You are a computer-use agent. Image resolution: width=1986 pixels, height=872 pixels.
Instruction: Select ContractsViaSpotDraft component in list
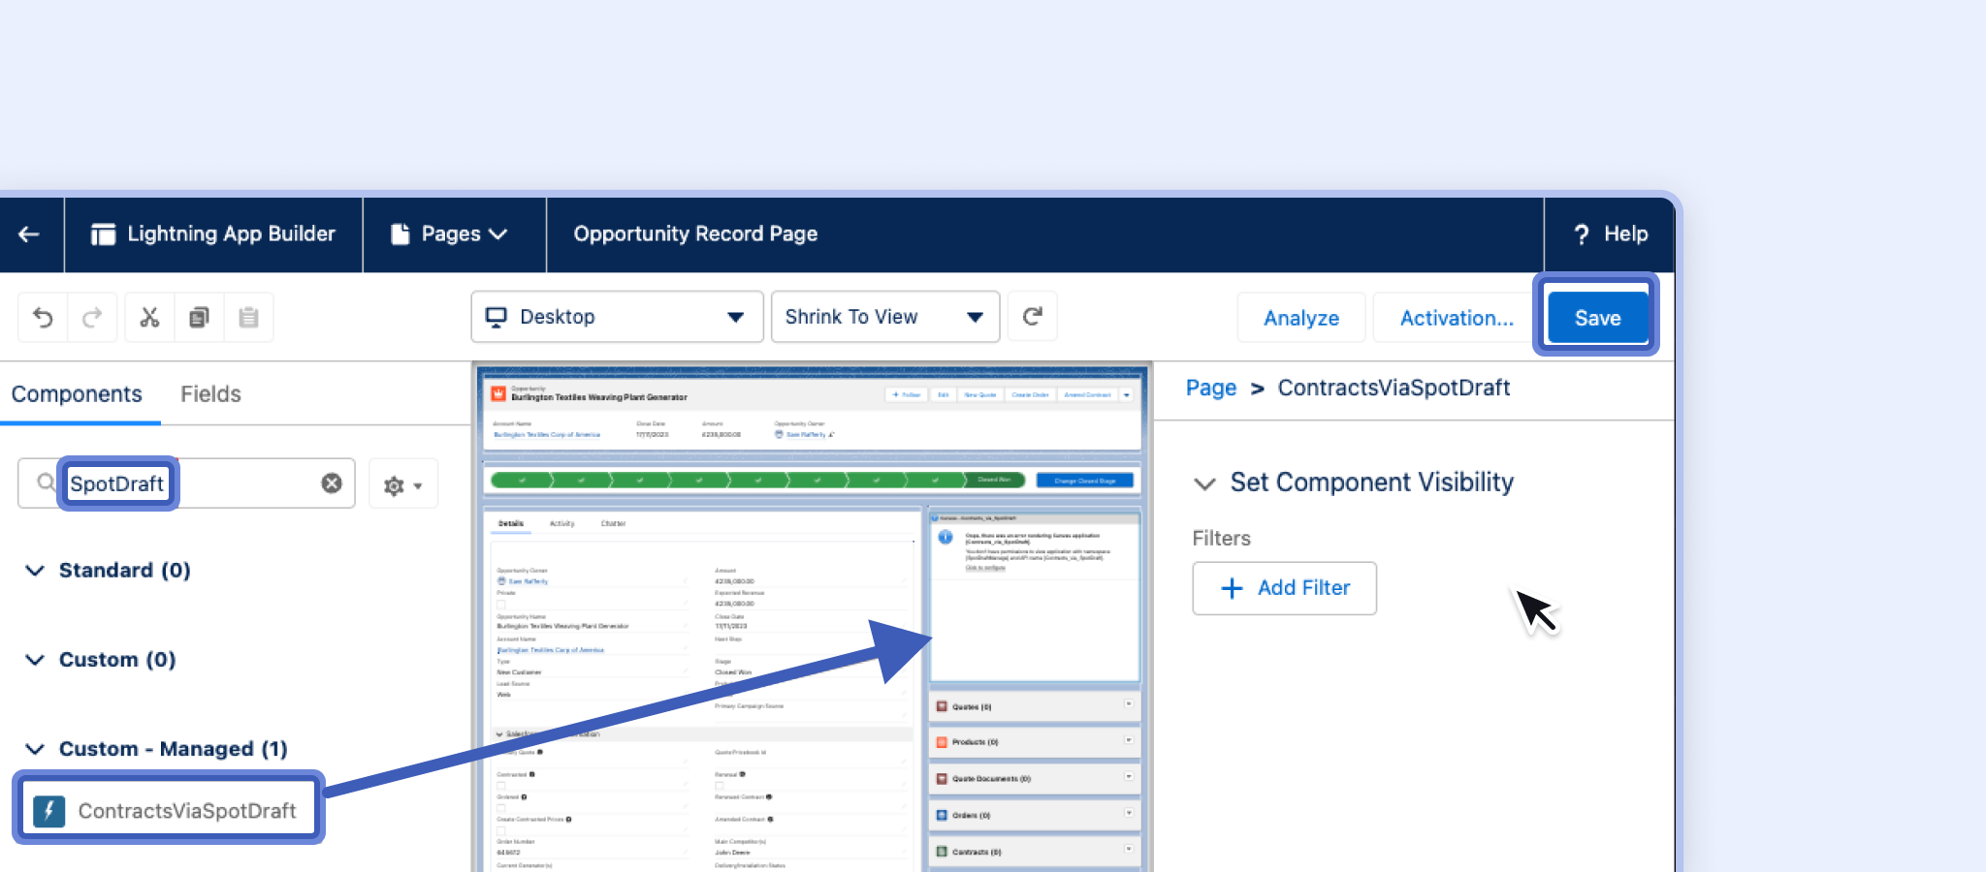pos(169,811)
